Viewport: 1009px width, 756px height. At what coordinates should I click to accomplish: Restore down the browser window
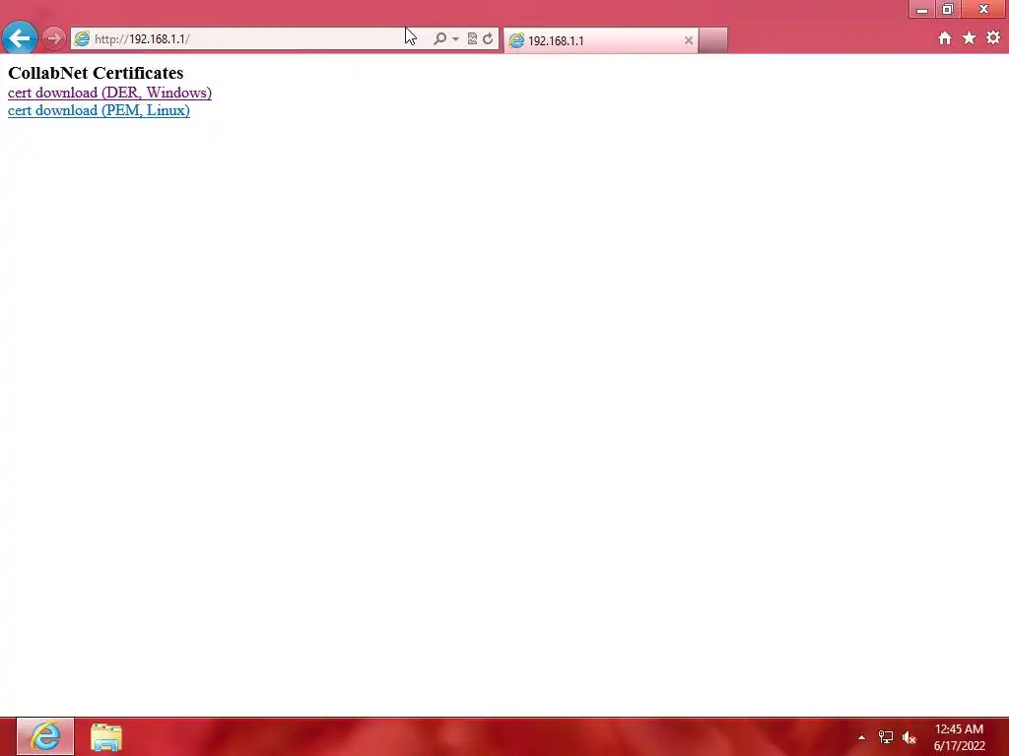947,9
